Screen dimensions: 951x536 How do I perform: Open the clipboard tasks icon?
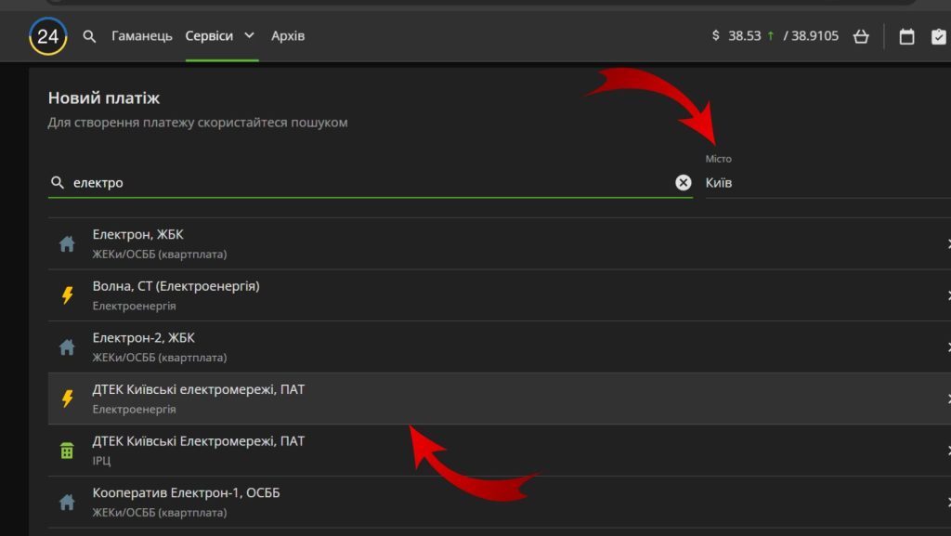(x=938, y=36)
